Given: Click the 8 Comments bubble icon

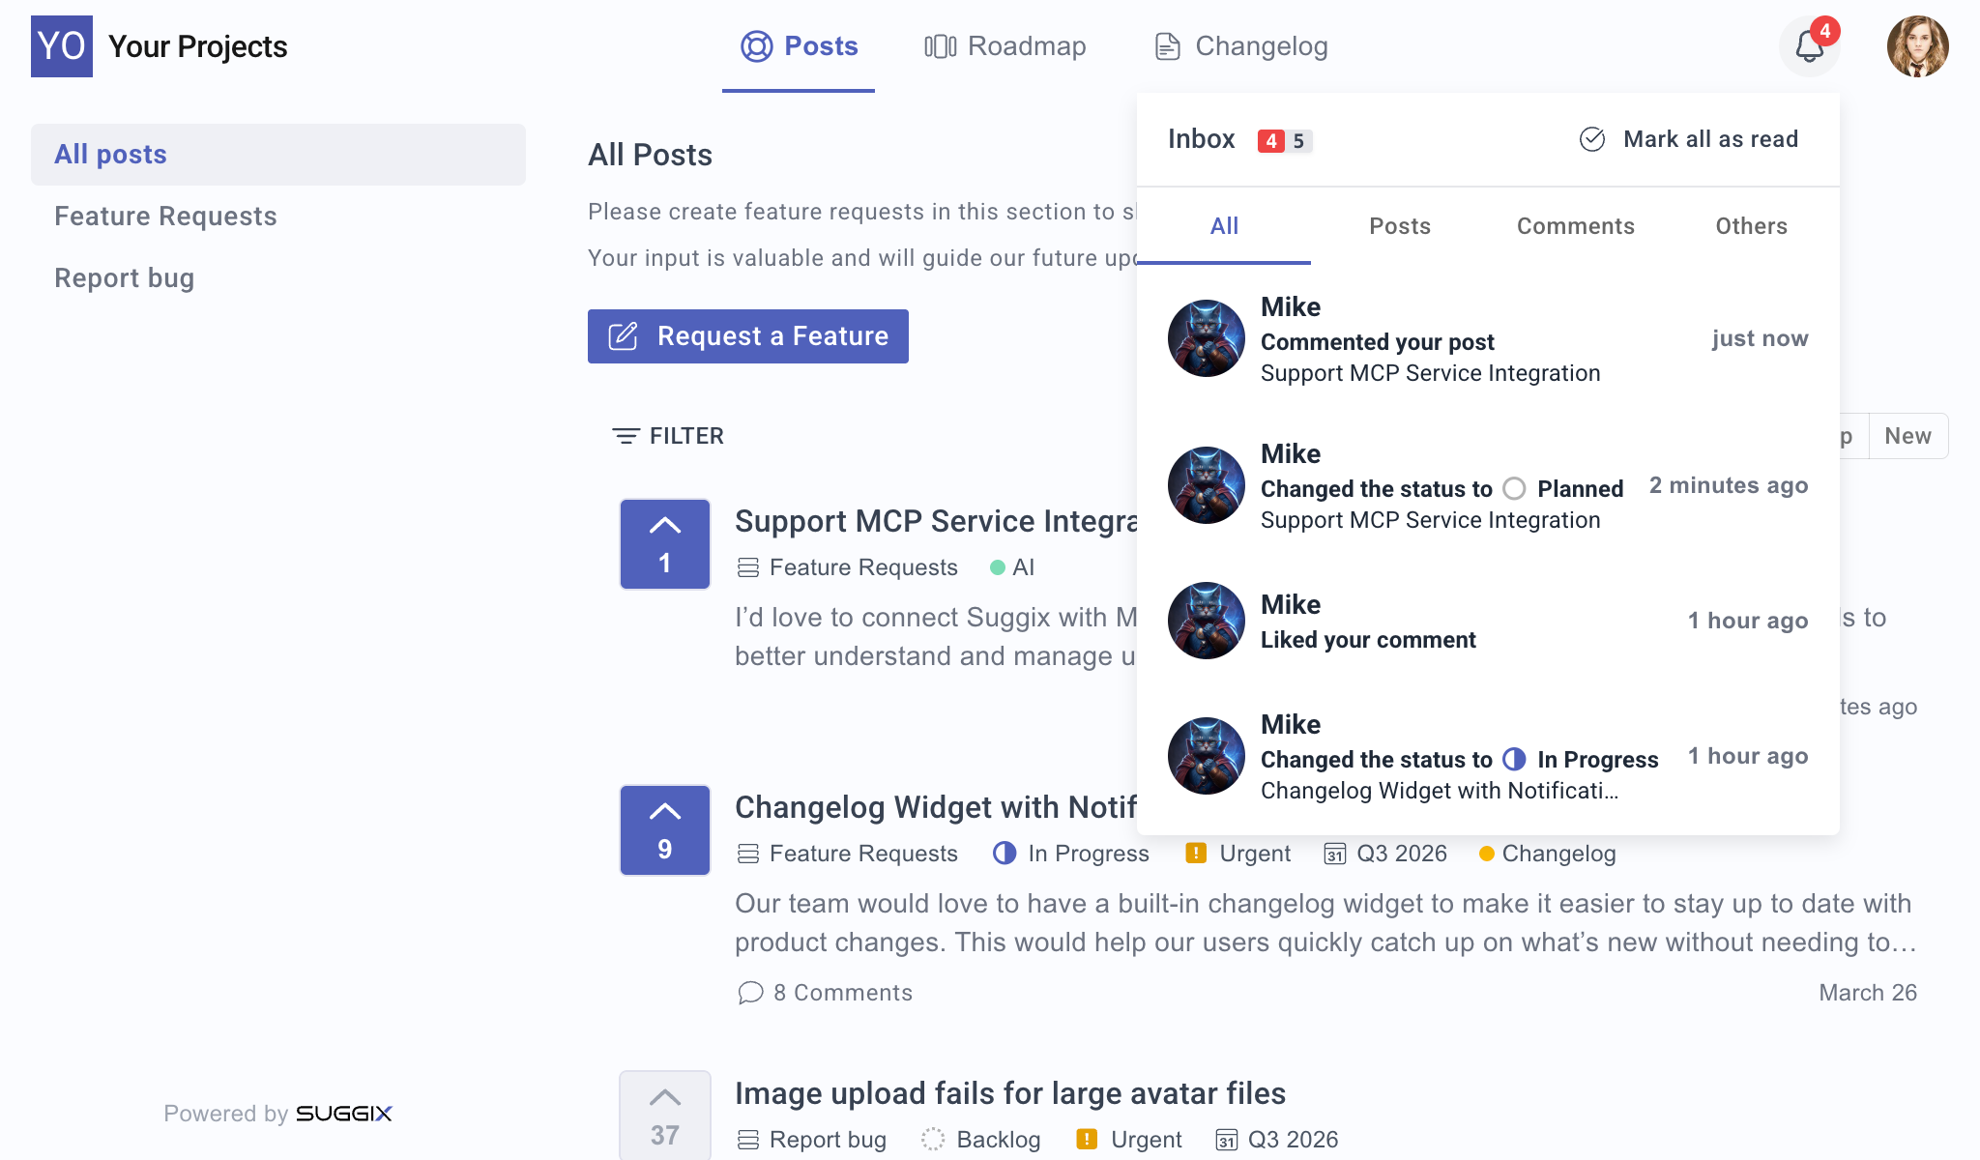Looking at the screenshot, I should (x=750, y=993).
